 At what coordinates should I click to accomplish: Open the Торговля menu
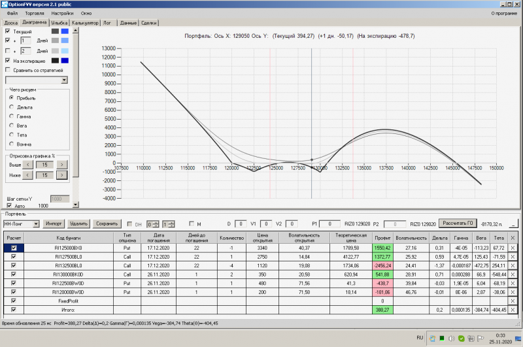(x=35, y=13)
